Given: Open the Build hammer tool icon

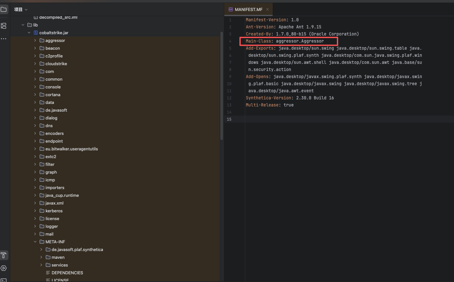Looking at the screenshot, I should [4, 255].
